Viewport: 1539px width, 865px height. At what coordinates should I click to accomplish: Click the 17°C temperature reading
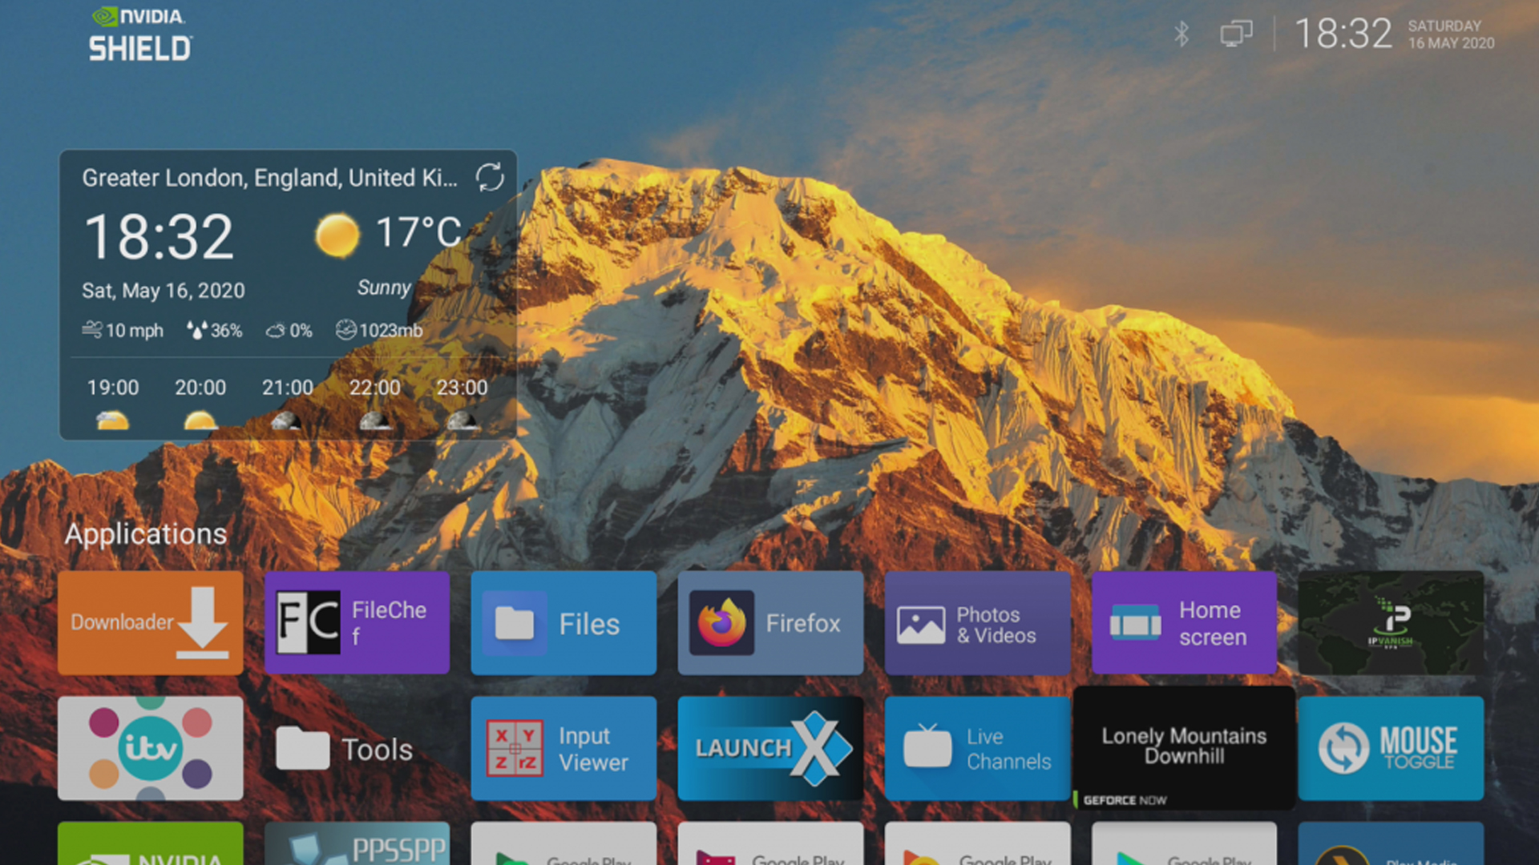tap(418, 232)
